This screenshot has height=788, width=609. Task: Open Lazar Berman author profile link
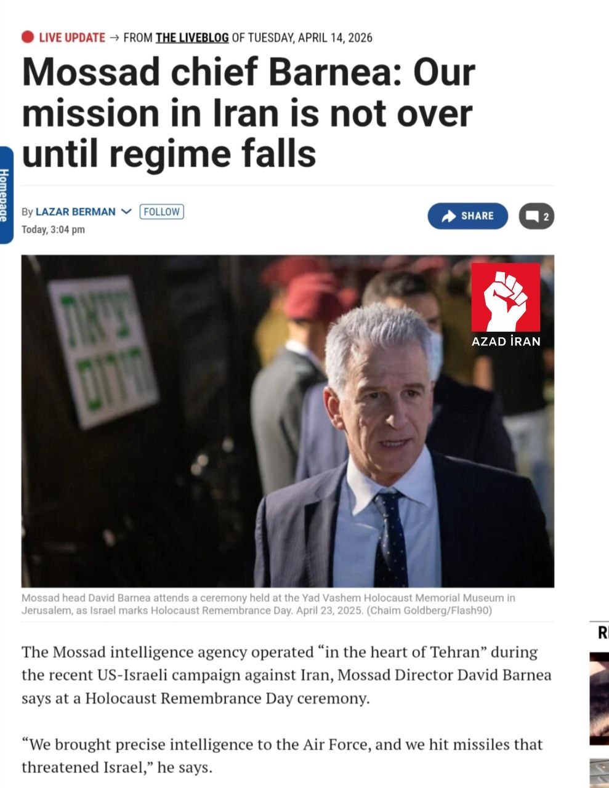[75, 212]
